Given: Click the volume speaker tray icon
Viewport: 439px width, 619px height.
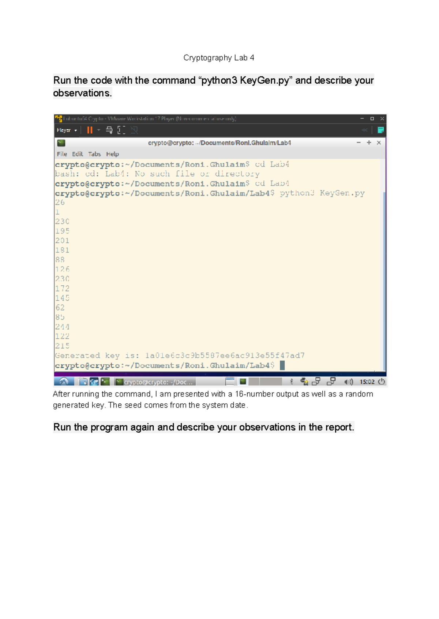Looking at the screenshot, I should tap(348, 382).
